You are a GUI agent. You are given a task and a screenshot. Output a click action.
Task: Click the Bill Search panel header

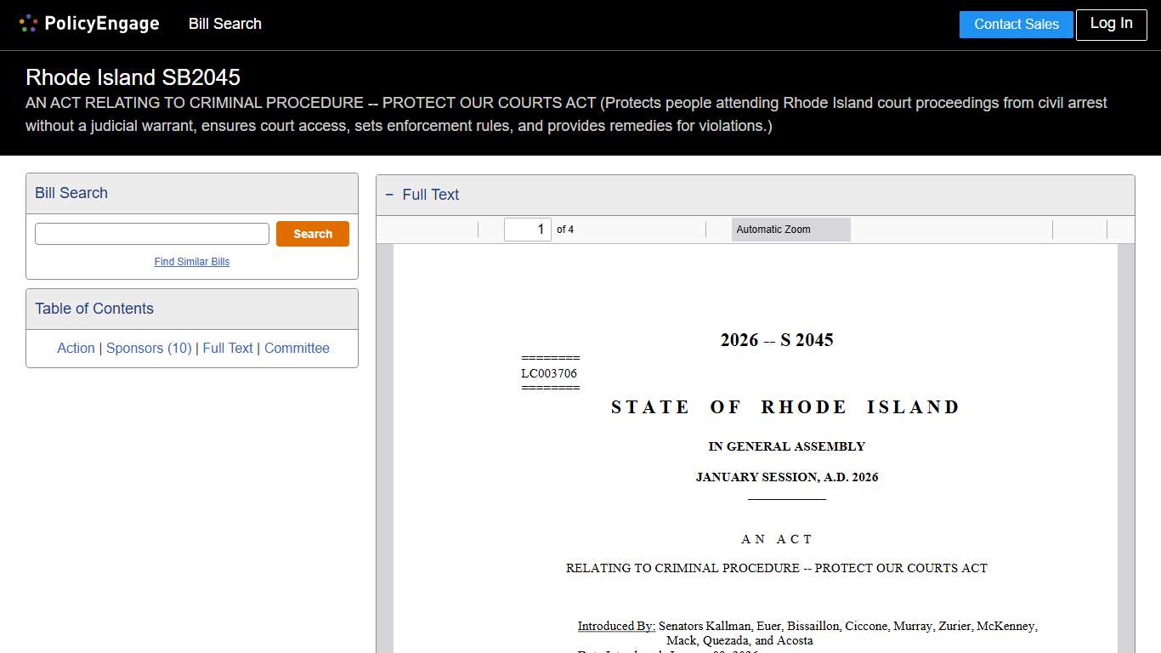click(x=71, y=193)
